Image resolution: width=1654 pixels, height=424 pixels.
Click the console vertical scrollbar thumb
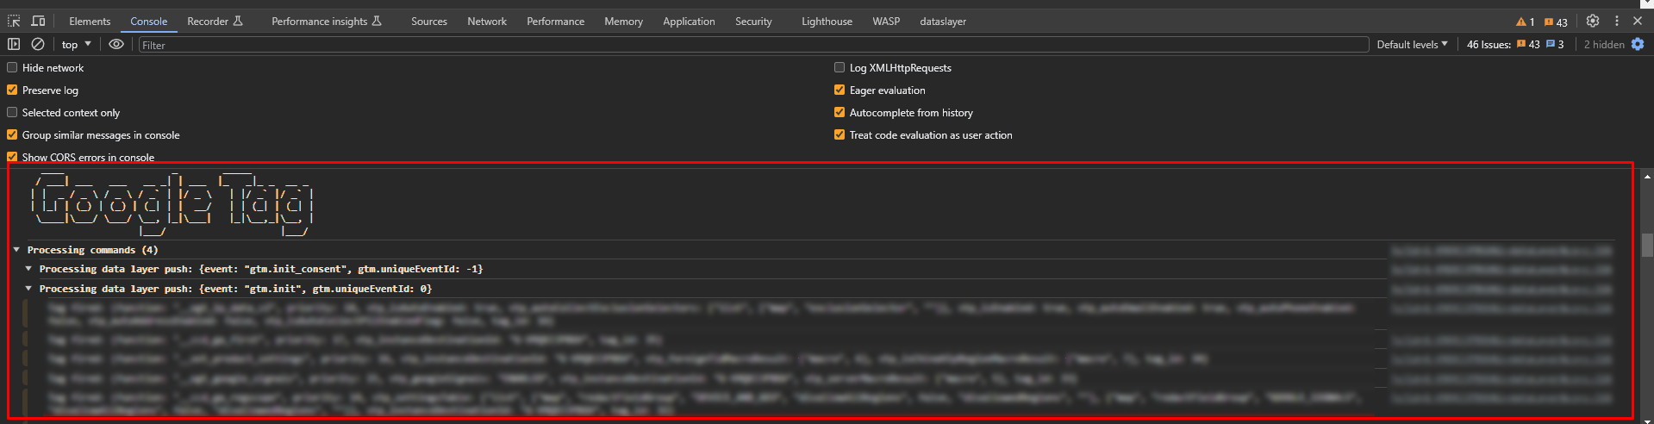pos(1647,246)
